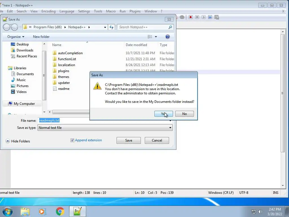Click the Cancel button in Save As

coord(157,140)
